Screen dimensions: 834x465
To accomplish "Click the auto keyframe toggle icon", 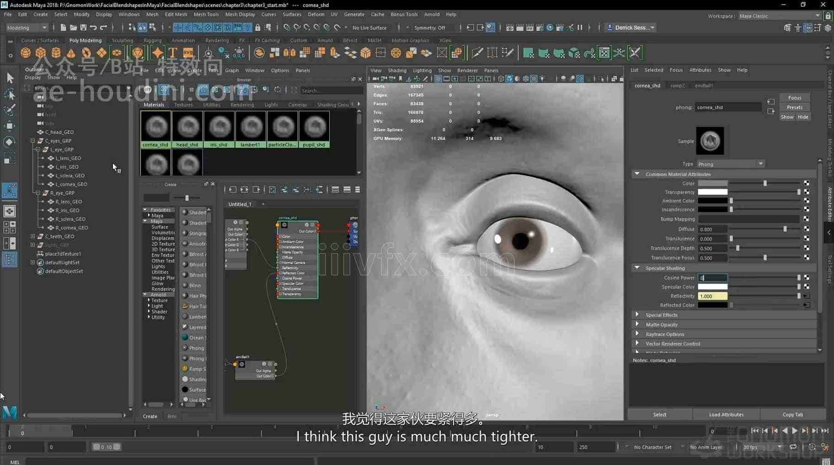I will [x=813, y=447].
